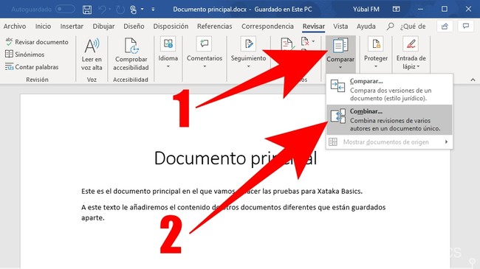The image size is (480, 269).
Task: Click the Save disk icon in title bar
Action: 87,10
